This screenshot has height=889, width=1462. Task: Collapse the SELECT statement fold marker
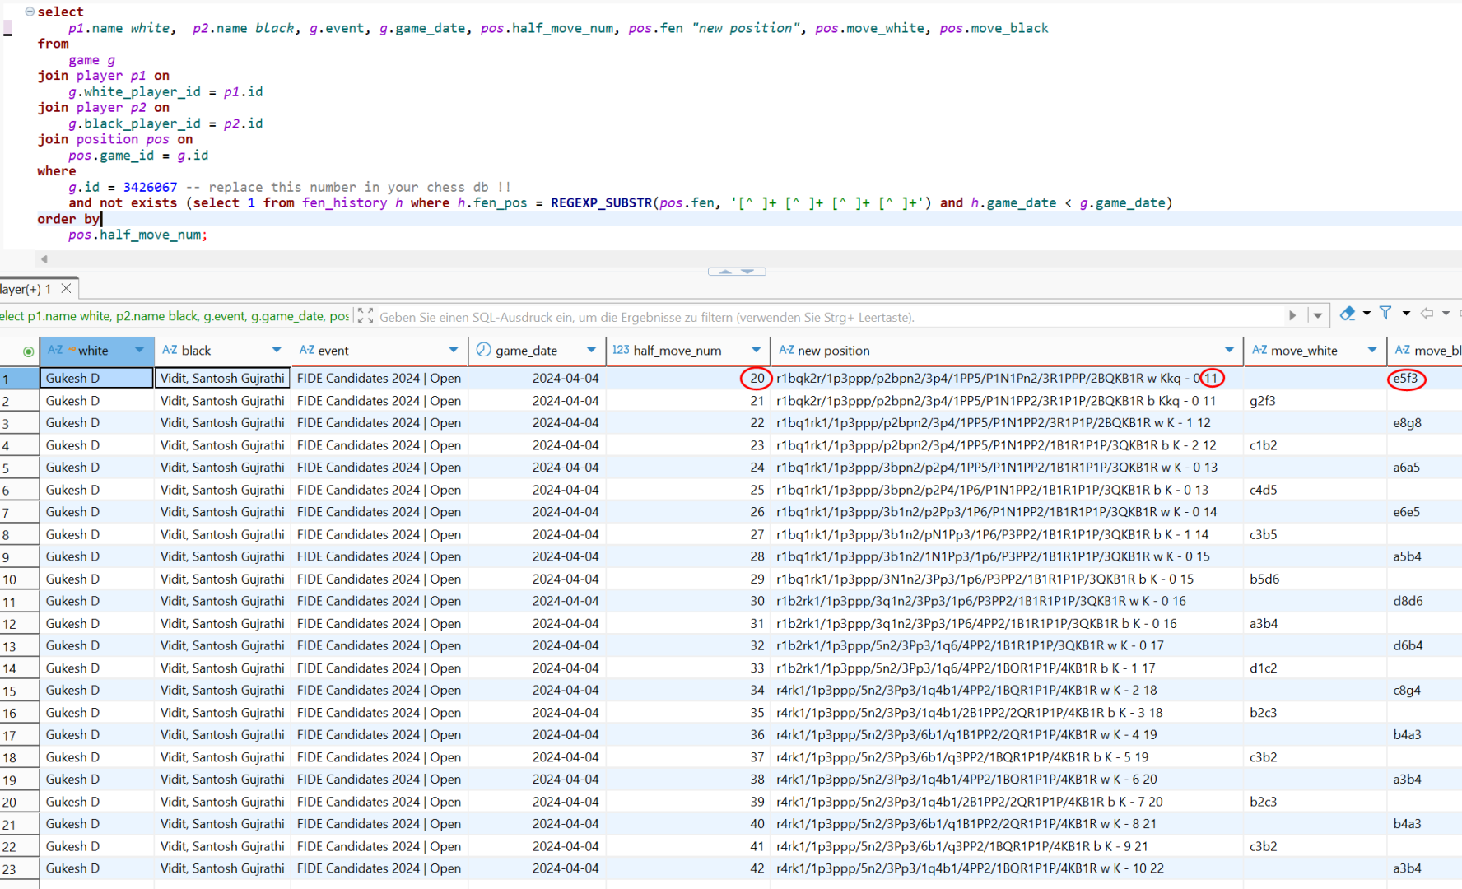click(x=30, y=12)
